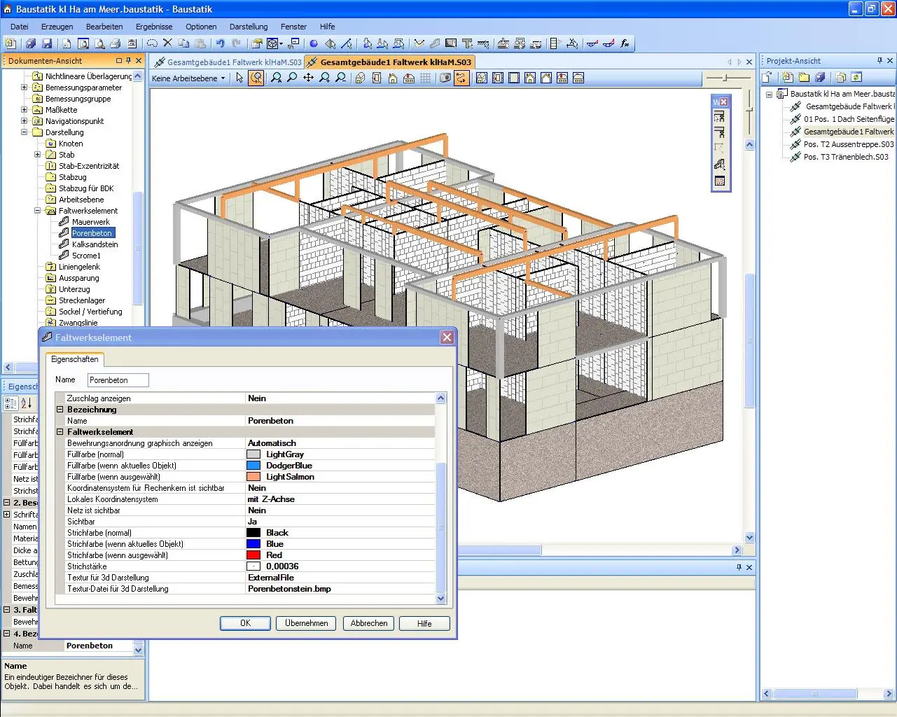This screenshot has width=897, height=717.
Task: Click the copy icon in main toolbar
Action: coord(184,43)
